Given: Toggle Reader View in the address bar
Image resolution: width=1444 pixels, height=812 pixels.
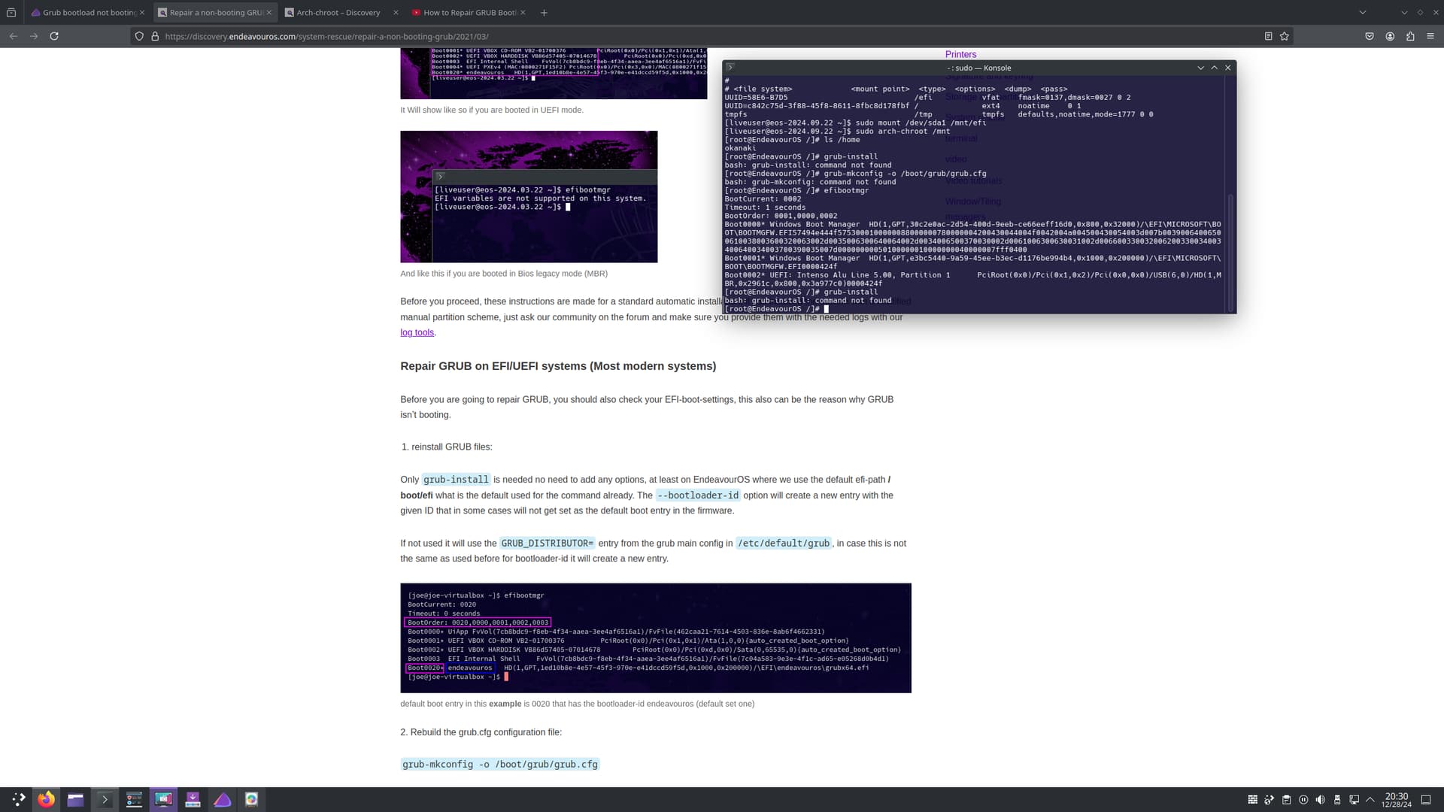Looking at the screenshot, I should (x=1268, y=36).
